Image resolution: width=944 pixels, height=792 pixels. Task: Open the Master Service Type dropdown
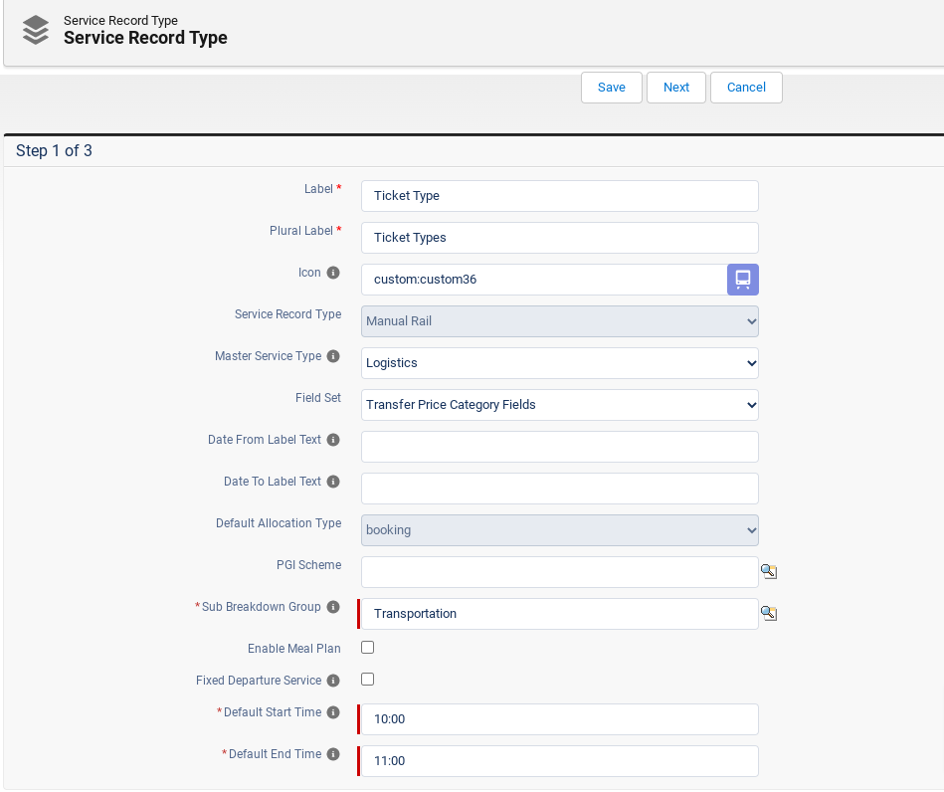[559, 363]
